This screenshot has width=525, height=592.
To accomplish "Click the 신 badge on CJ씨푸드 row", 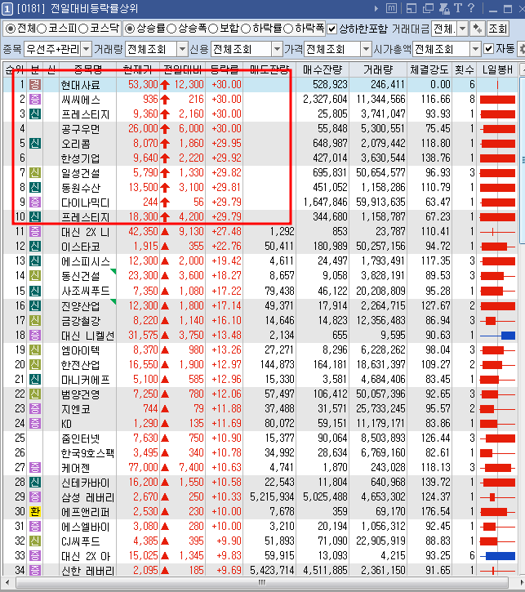I will tap(35, 541).
